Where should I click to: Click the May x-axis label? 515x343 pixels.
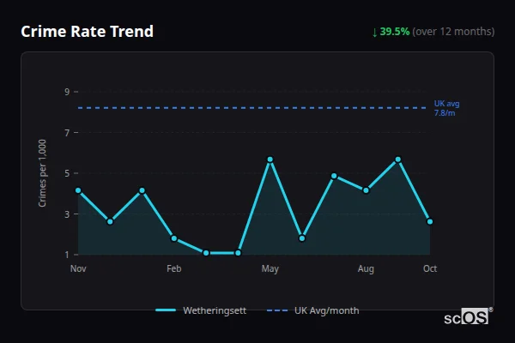[x=270, y=269]
